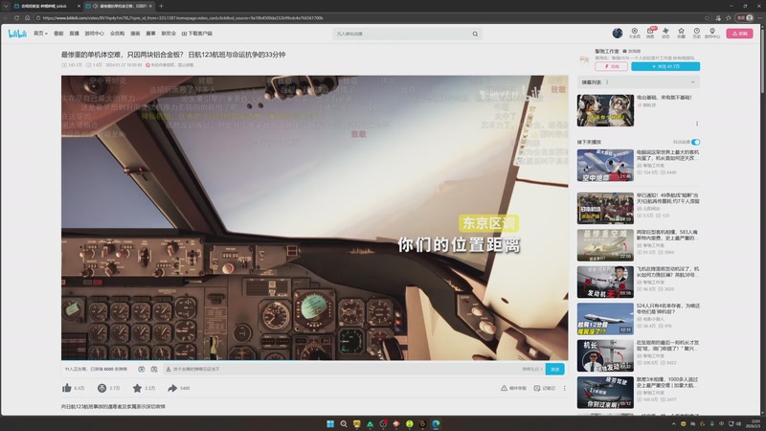Share the video with arrow icon
The height and width of the screenshot is (431, 766).
172,388
